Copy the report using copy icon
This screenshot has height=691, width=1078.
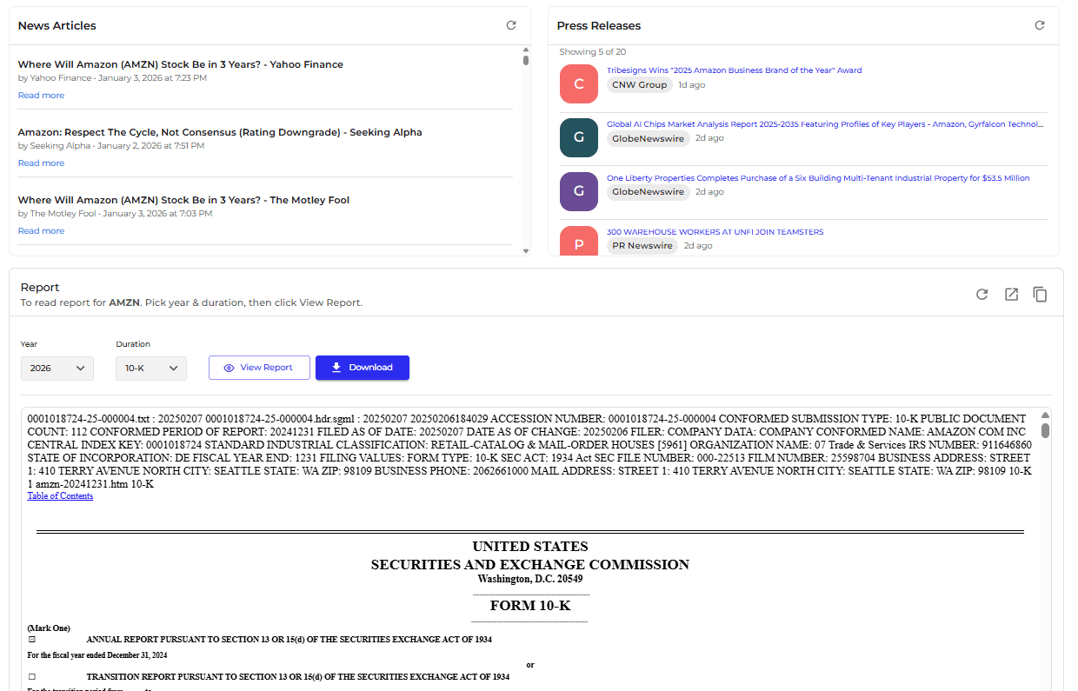(1040, 295)
